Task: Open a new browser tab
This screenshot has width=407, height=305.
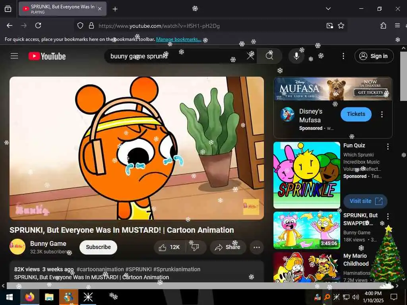Action: point(115,9)
